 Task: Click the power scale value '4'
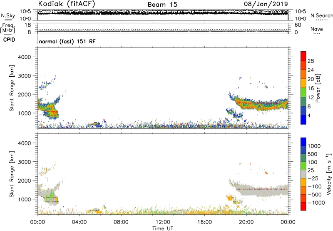pos(309,115)
